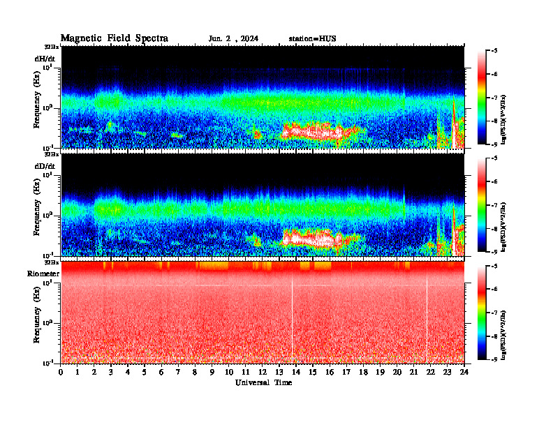Click the white vertical line near hour 14 in the Riometer panel

click(292, 319)
